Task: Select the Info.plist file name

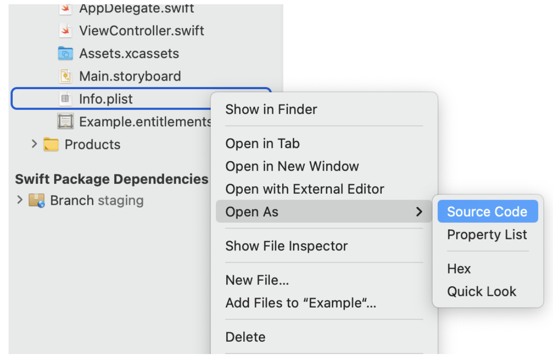Action: pyautogui.click(x=106, y=99)
